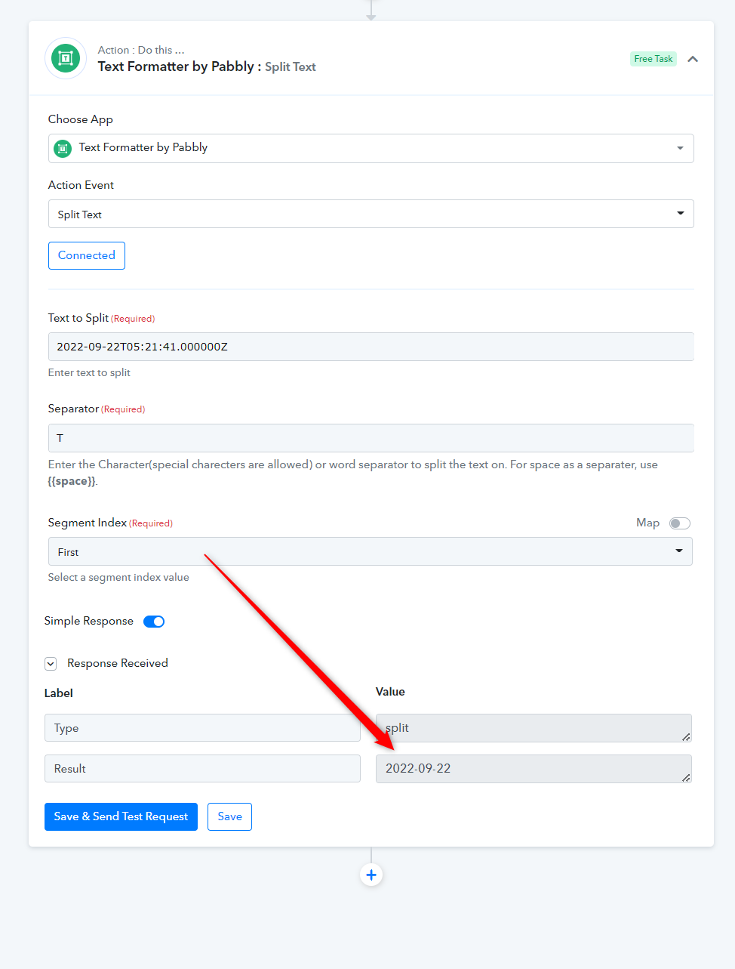The width and height of the screenshot is (735, 969).
Task: Open the Choose App dropdown
Action: (371, 148)
